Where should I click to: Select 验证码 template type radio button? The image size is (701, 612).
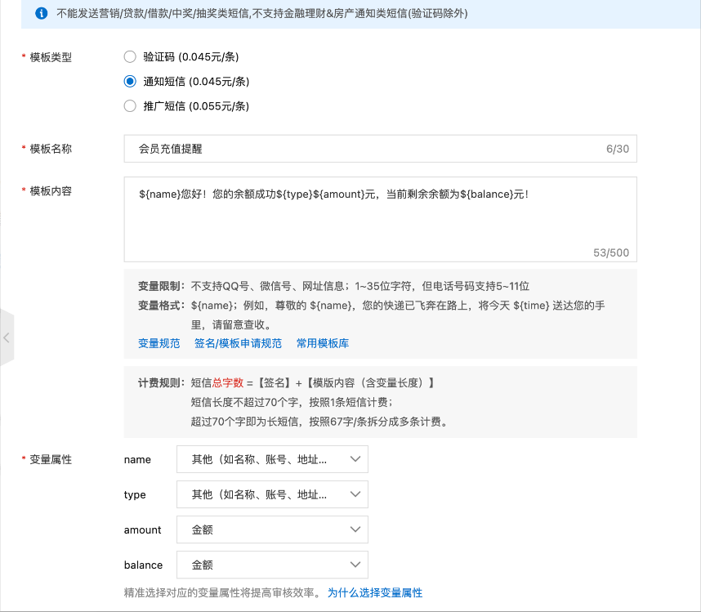tap(130, 57)
